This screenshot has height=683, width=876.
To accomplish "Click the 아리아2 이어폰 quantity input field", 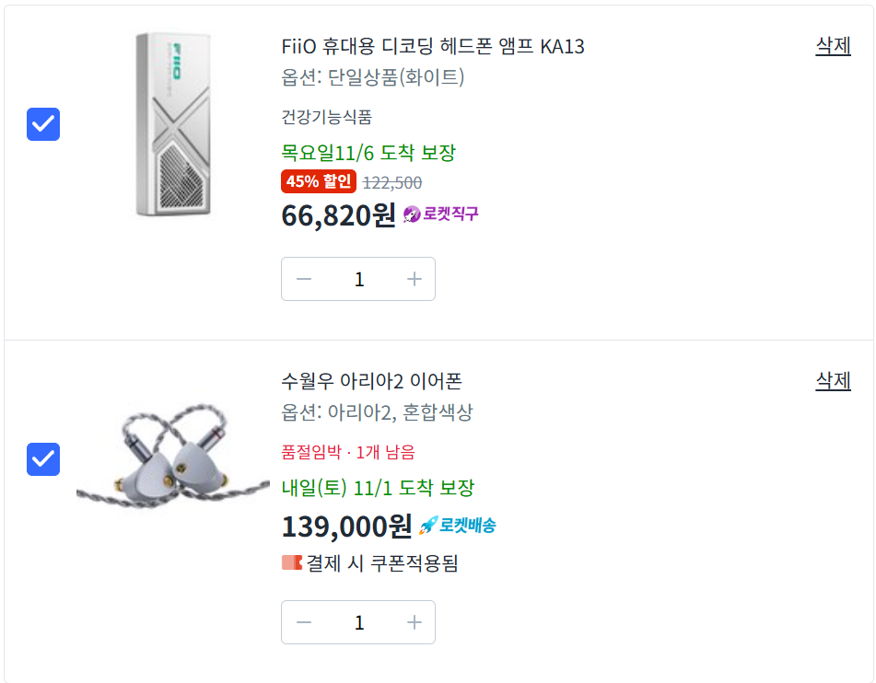I will coord(359,623).
